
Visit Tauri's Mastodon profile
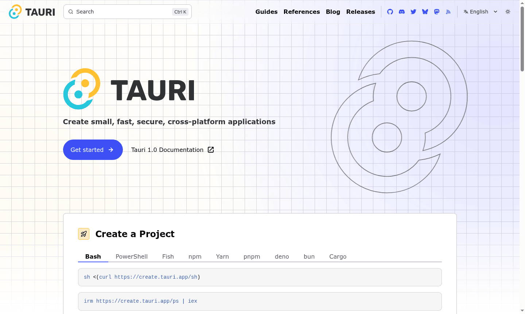436,11
